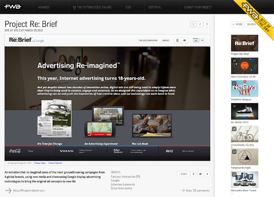Select the Alka-Seltzer brand tab
The width and height of the screenshot is (274, 197).
[133, 151]
